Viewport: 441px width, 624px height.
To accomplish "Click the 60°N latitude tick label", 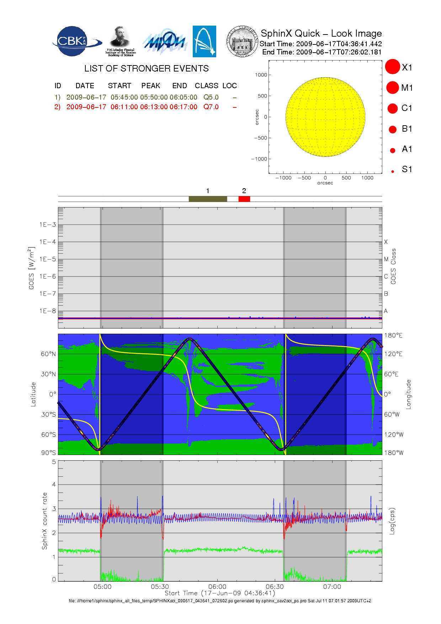I will (48, 354).
